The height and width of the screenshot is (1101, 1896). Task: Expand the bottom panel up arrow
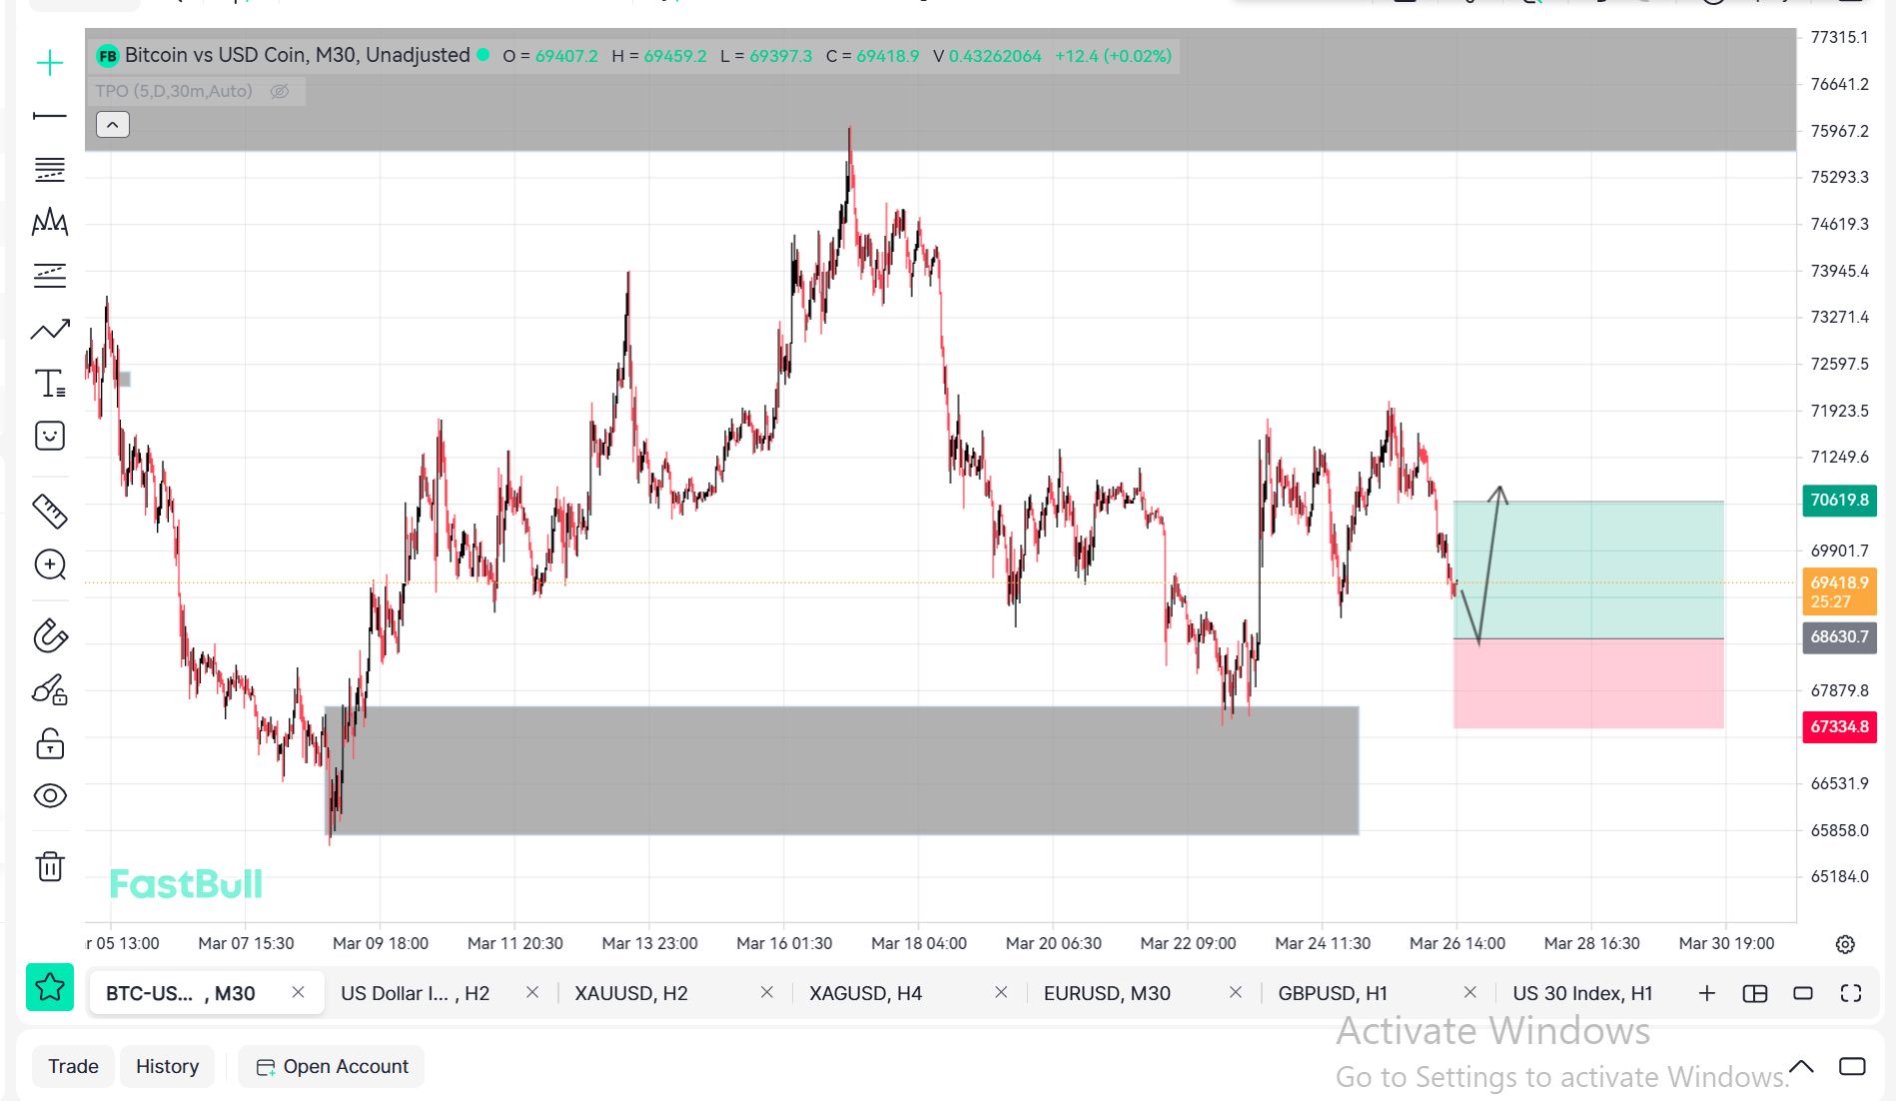(x=1801, y=1066)
